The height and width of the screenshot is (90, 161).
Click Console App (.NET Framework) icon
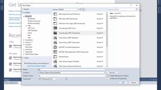pyautogui.click(x=55, y=33)
